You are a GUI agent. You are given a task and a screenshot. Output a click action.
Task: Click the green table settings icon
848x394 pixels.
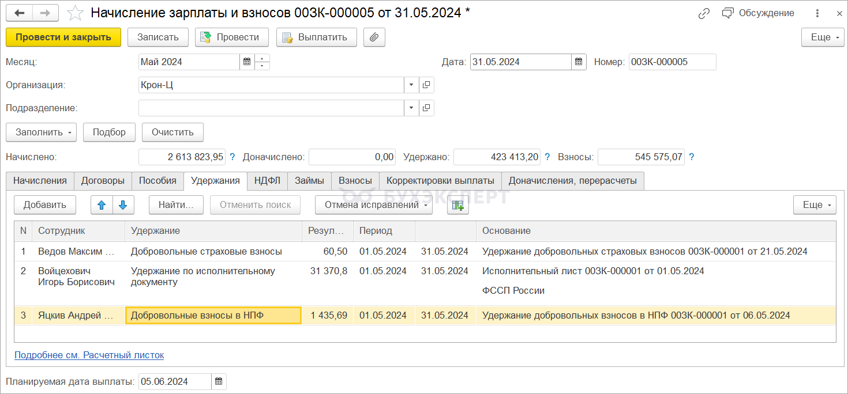(457, 204)
